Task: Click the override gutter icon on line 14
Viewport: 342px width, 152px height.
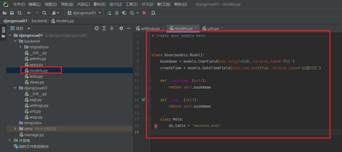Action: 144,100
